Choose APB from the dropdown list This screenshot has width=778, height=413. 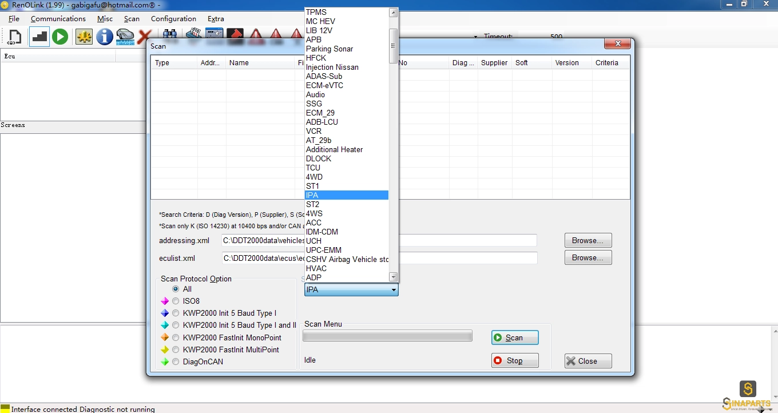347,39
